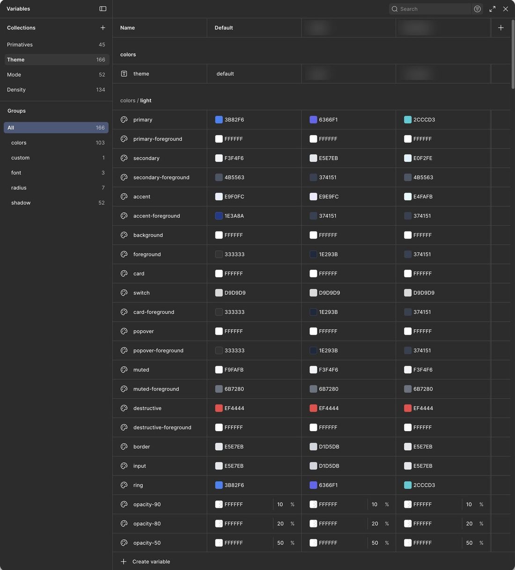Image resolution: width=515 pixels, height=570 pixels.
Task: Click the palette icon for foreground row
Action: pos(124,254)
